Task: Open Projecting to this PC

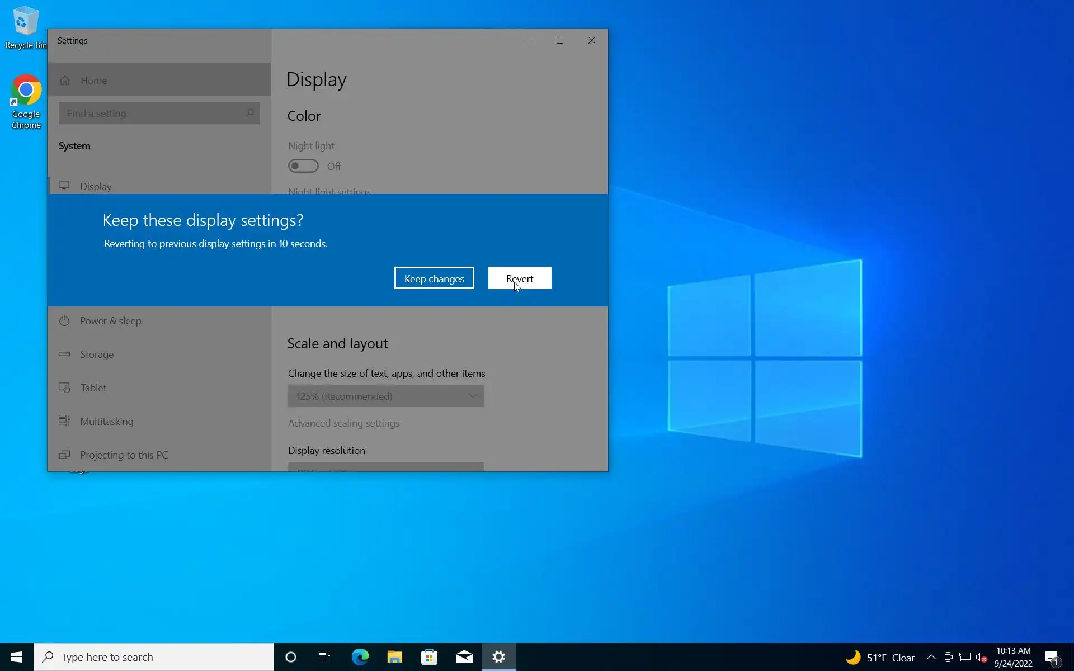Action: 124,455
